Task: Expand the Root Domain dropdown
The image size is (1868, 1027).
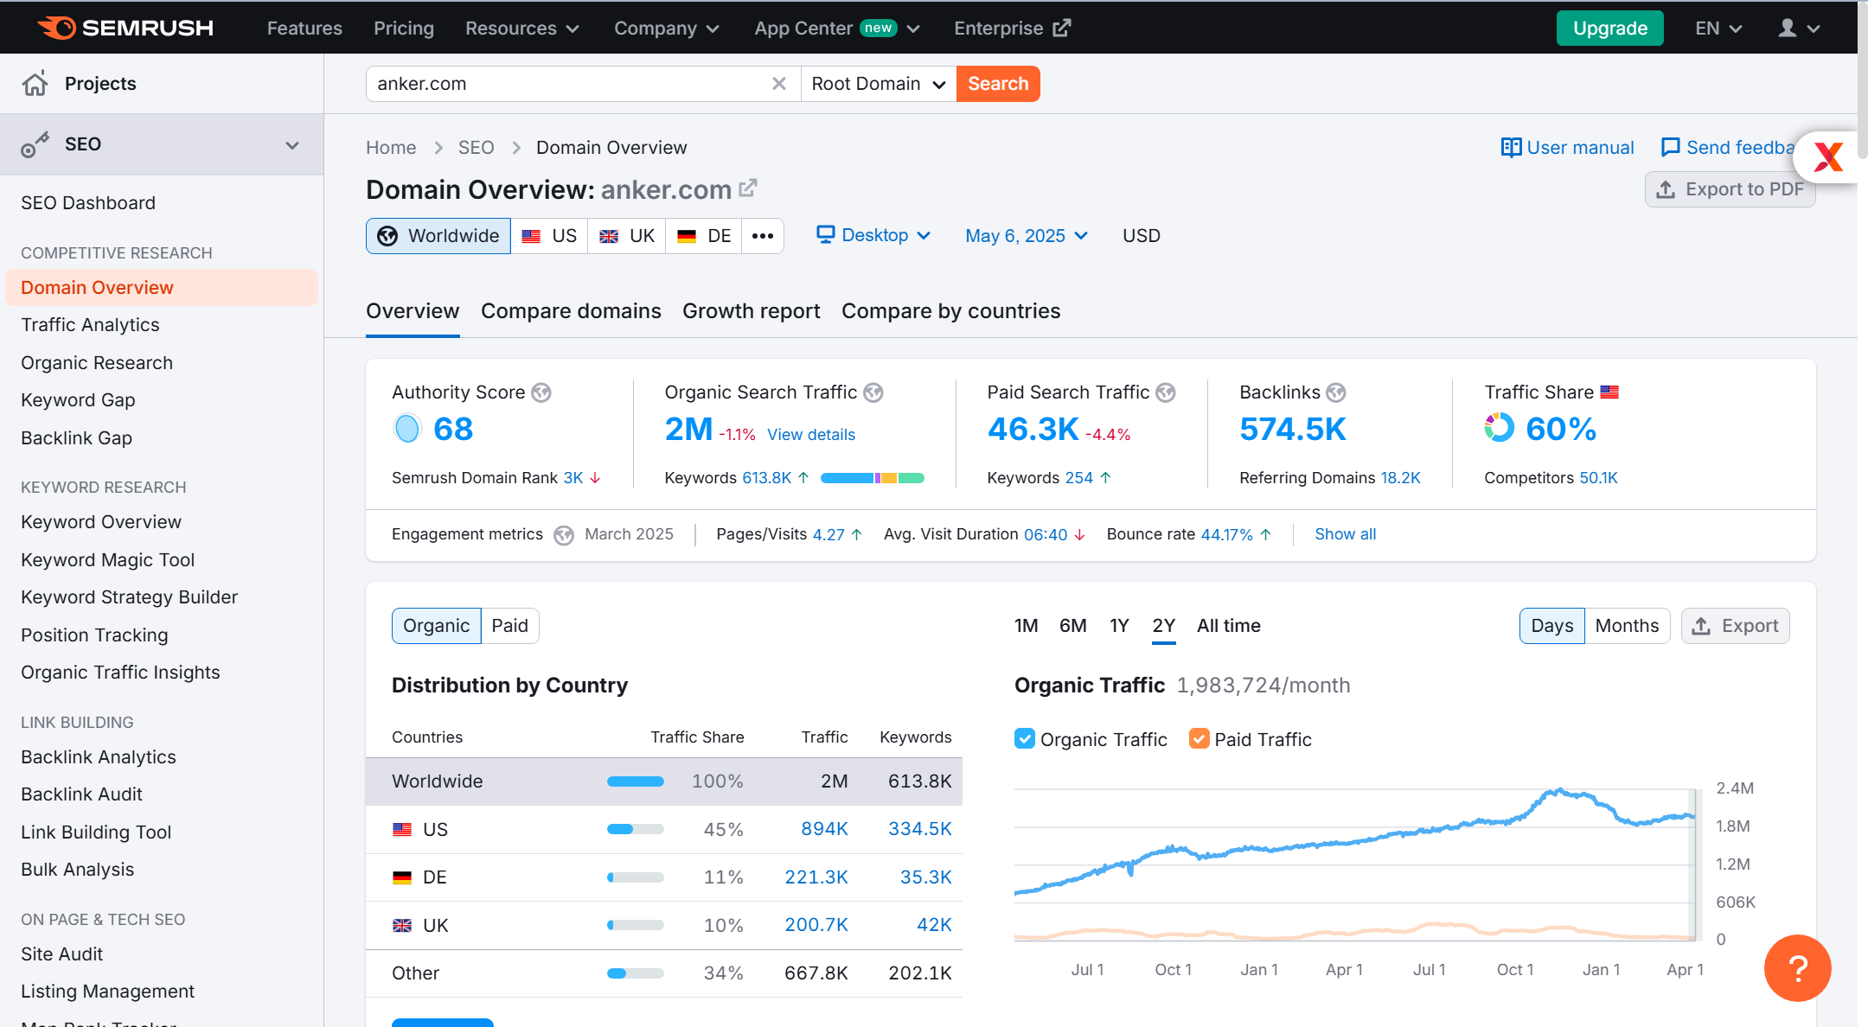Action: pyautogui.click(x=879, y=84)
